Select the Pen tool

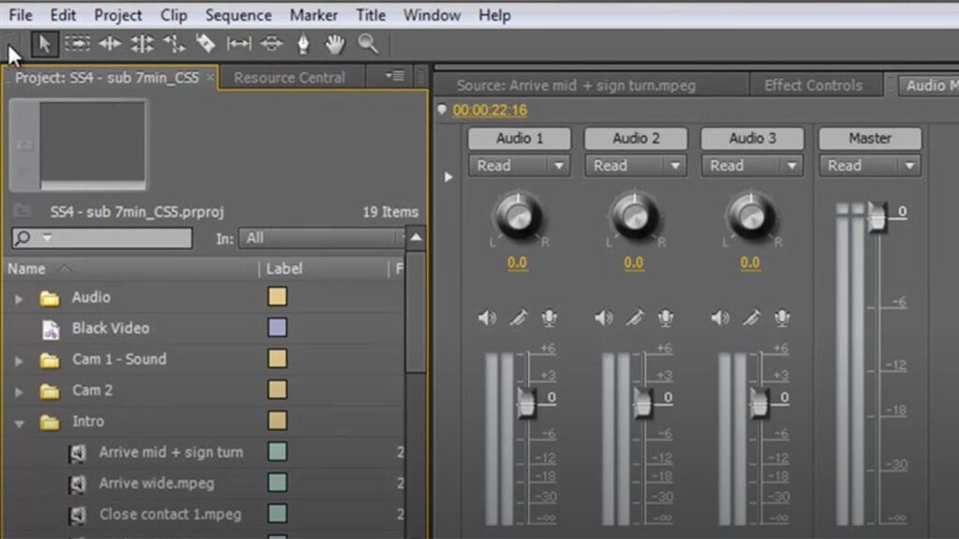(x=303, y=44)
